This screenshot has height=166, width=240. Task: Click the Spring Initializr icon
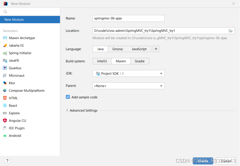point(5,53)
